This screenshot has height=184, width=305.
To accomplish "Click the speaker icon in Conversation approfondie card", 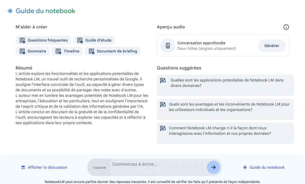I will [x=168, y=46].
